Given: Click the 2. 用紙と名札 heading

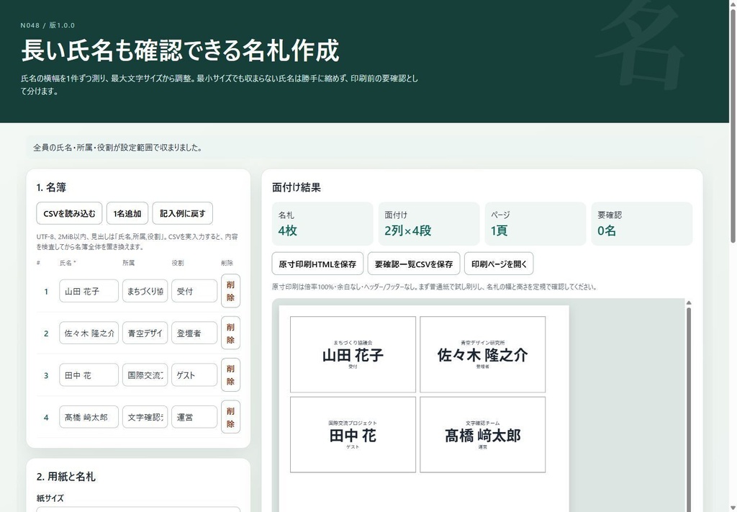Looking at the screenshot, I should 65,476.
